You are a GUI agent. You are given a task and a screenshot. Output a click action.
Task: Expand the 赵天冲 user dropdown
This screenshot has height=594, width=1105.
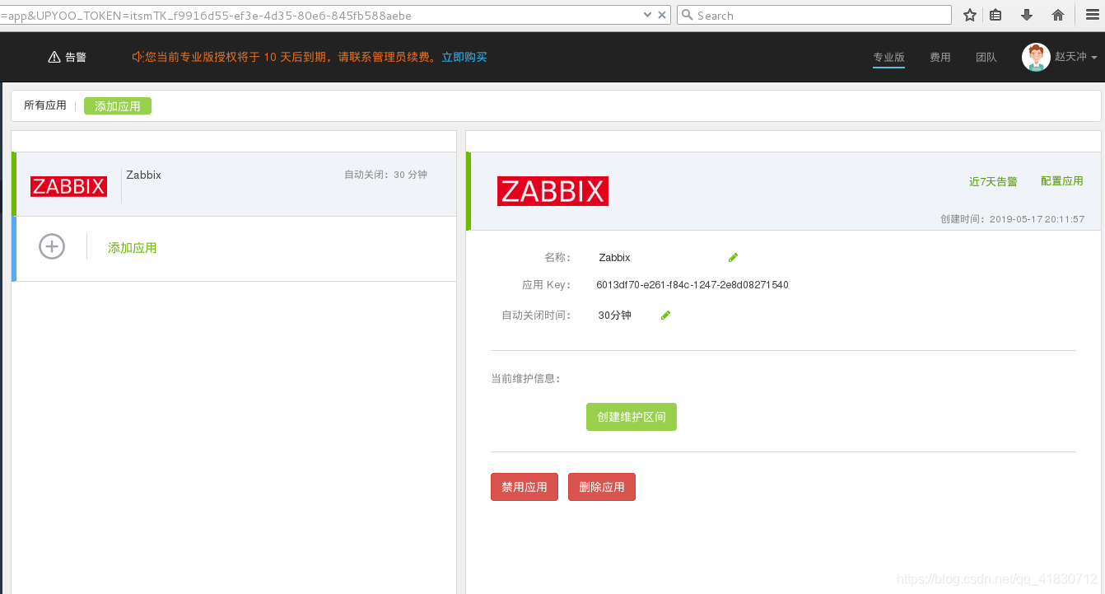tap(1076, 57)
